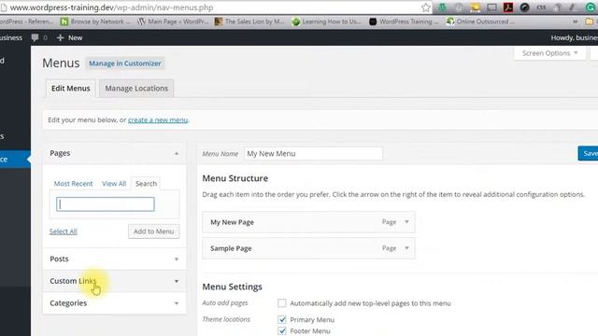Select the My New Page menu item
Image resolution: width=598 pixels, height=336 pixels.
[x=308, y=222]
